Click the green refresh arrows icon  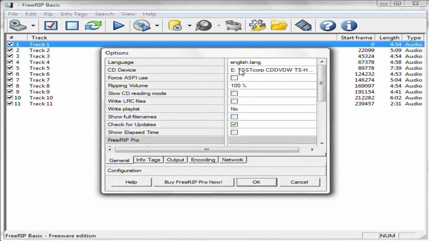(x=93, y=26)
